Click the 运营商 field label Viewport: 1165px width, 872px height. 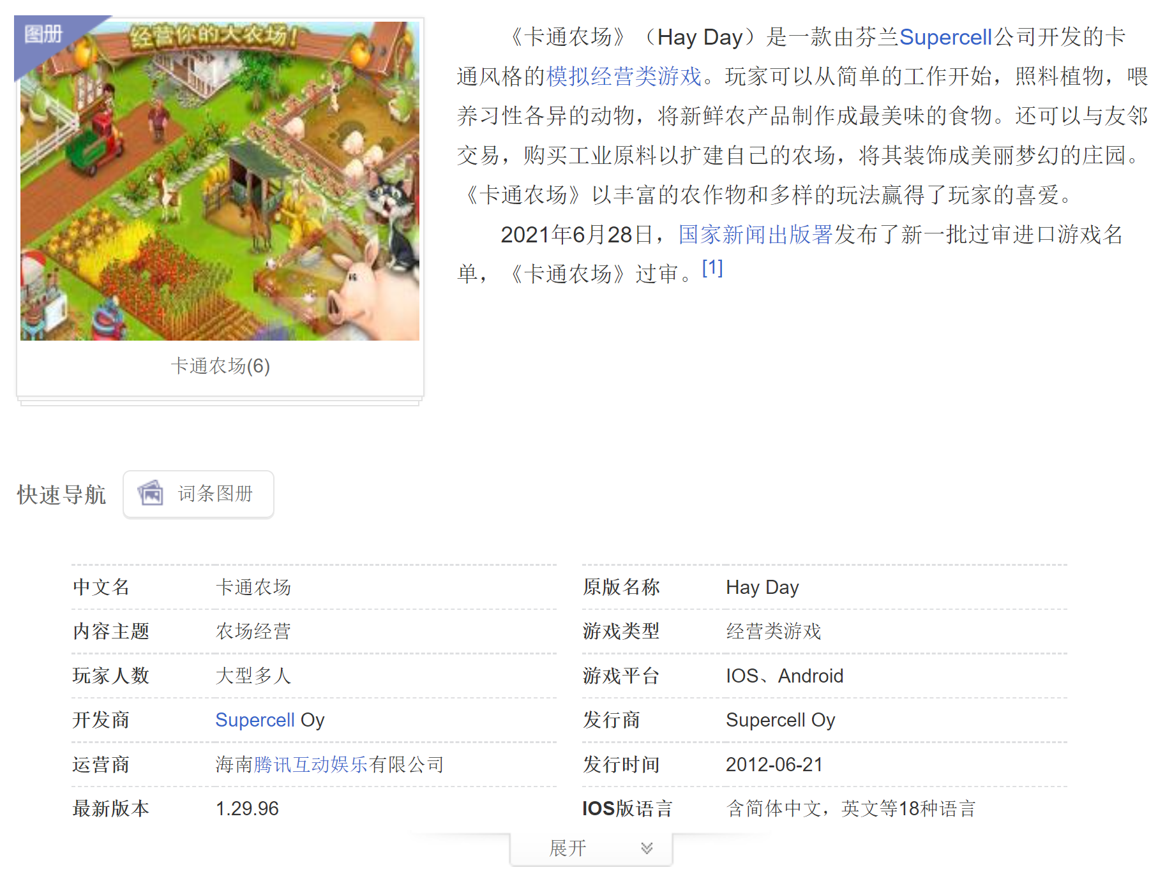[x=101, y=764]
